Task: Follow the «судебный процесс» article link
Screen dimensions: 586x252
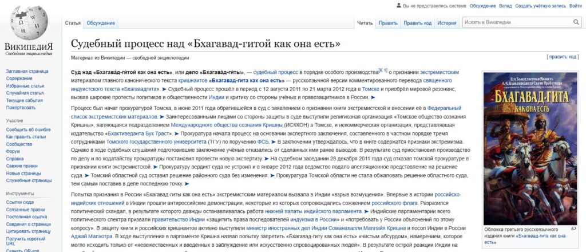Action: (276, 72)
